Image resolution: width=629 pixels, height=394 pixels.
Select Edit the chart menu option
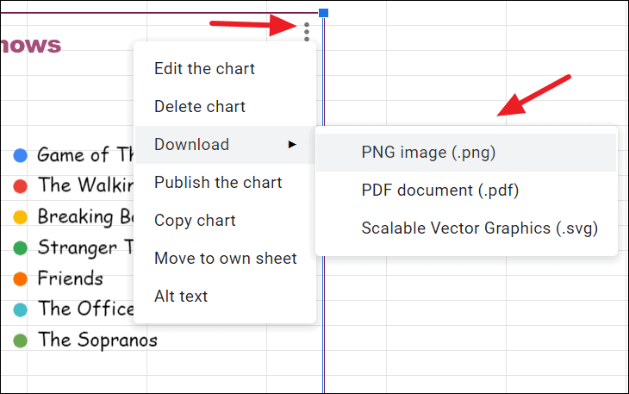click(x=204, y=69)
